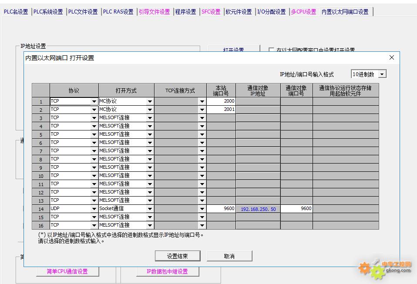Expand protocol dropdown in row 2
Viewport: 417px width, 284px height.
(94, 110)
